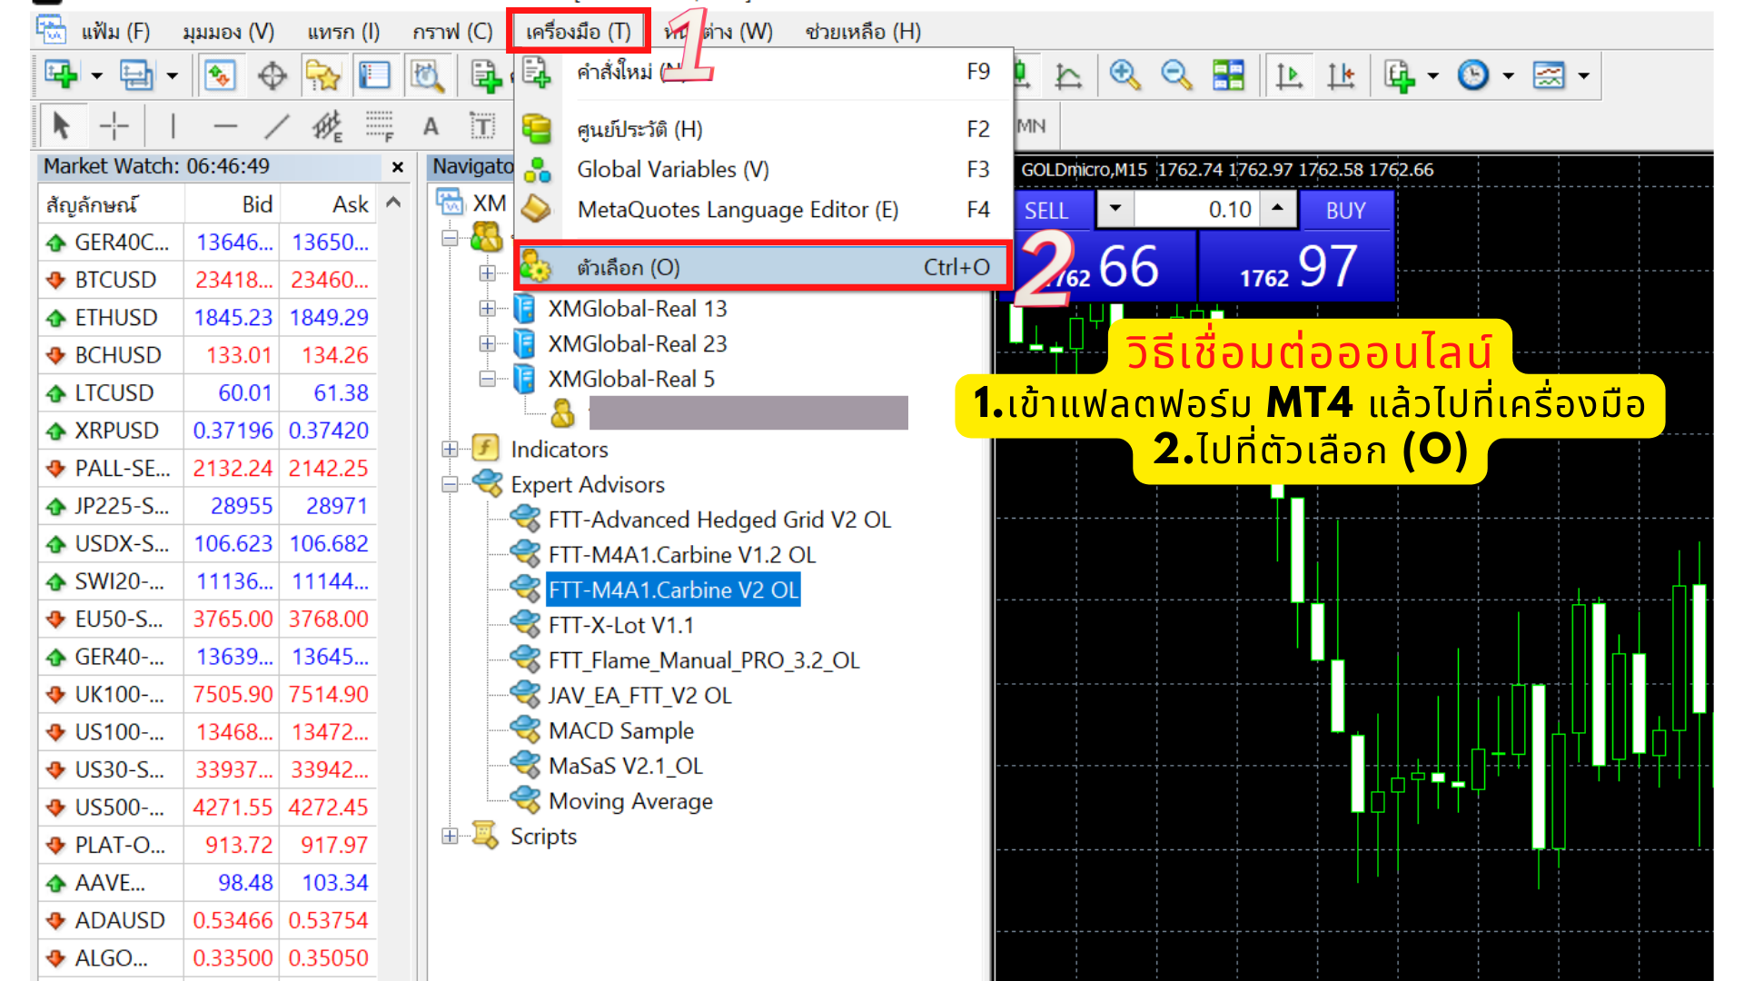
Task: Select the Cursor arrow tool
Action: tap(62, 126)
